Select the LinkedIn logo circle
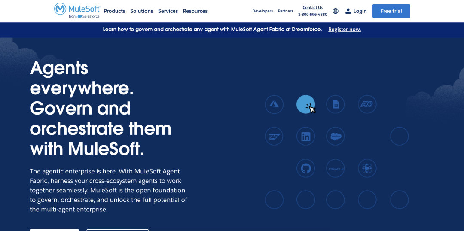 coord(306,137)
